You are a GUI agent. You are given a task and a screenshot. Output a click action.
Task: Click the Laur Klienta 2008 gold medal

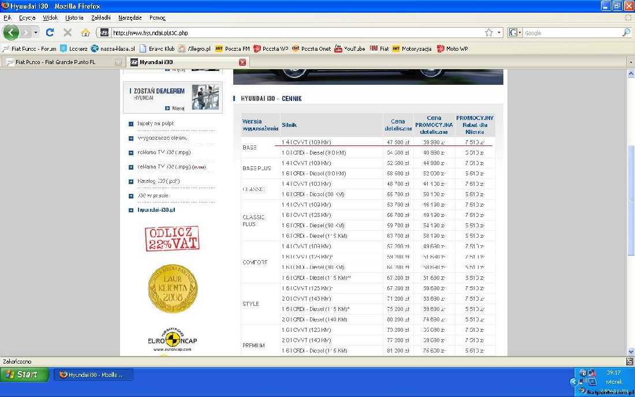pos(173,289)
